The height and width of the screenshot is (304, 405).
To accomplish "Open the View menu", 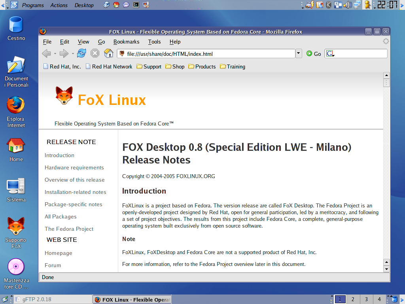I will (83, 42).
